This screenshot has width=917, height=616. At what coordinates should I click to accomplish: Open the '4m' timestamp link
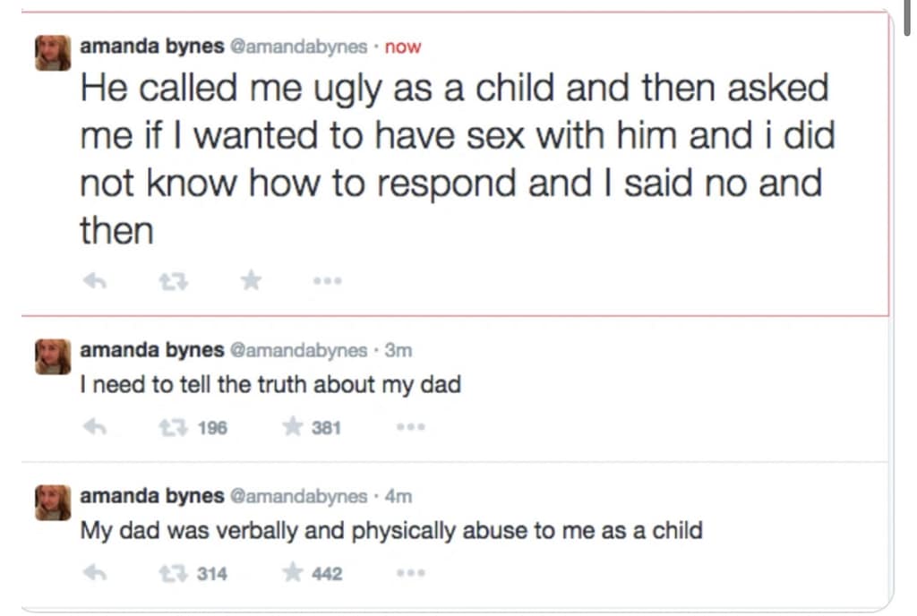(x=400, y=496)
